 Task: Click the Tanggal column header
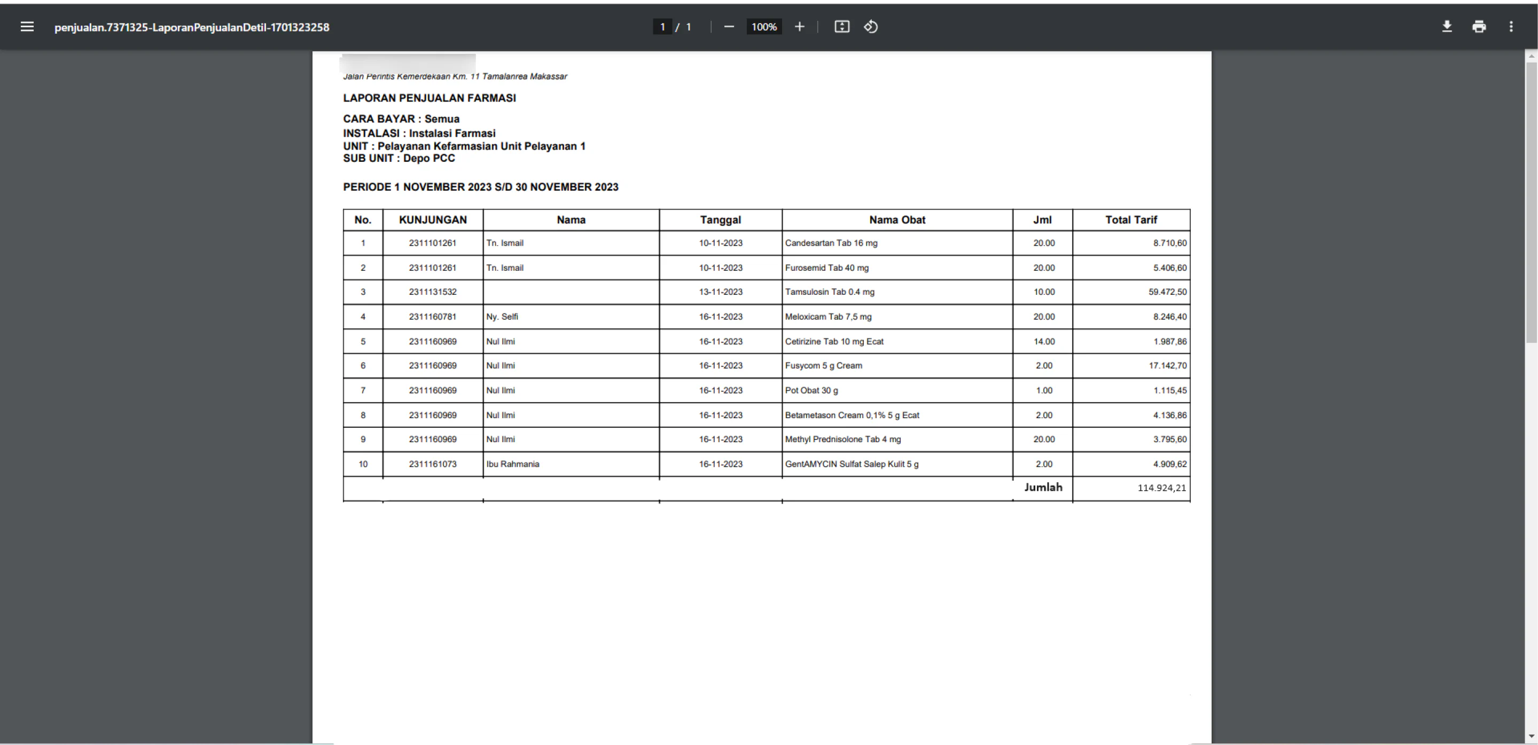pyautogui.click(x=721, y=219)
